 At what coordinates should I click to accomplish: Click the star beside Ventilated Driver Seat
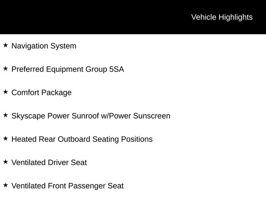tap(5, 162)
